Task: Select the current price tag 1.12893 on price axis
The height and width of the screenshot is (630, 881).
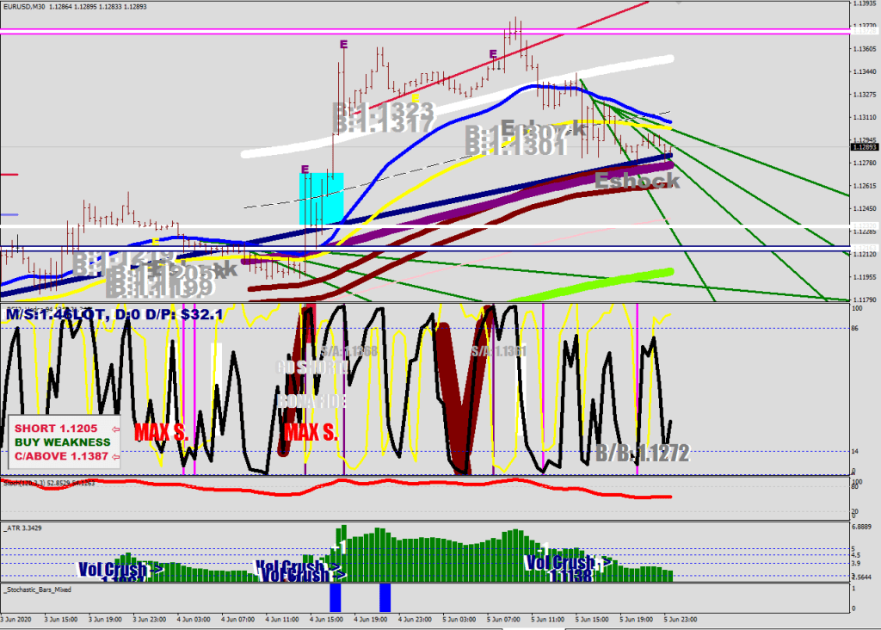Action: coord(862,147)
